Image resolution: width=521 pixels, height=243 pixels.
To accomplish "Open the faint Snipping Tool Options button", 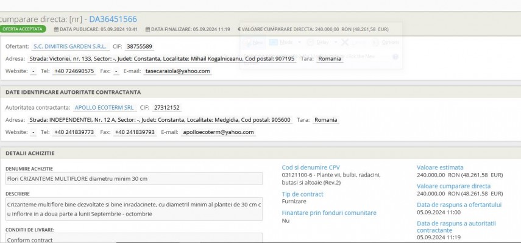I will 386,42.
